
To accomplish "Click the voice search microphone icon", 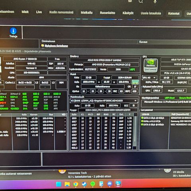I will (x=155, y=1).
